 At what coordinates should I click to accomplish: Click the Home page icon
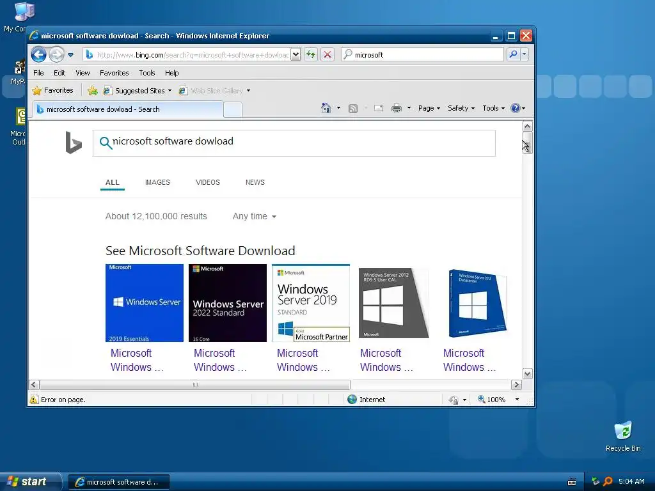click(326, 108)
